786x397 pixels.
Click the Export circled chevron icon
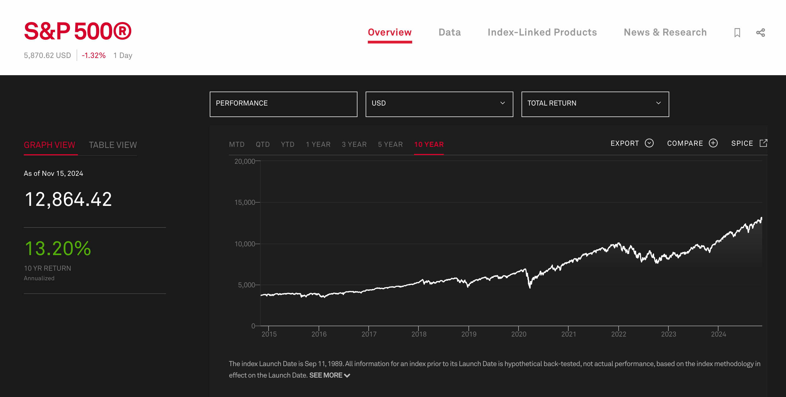[x=649, y=143]
